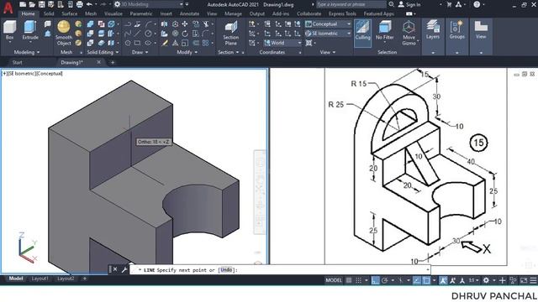This screenshot has height=302, width=538.
Task: Click the Line tool in Draw panel
Action: coord(137,34)
